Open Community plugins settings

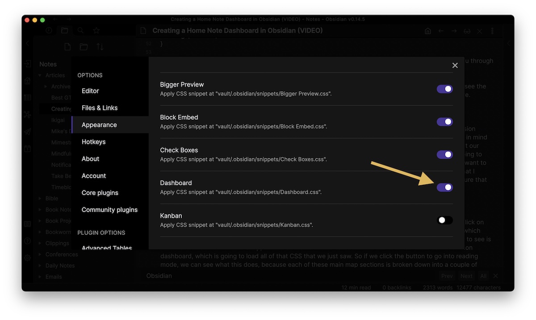[110, 209]
